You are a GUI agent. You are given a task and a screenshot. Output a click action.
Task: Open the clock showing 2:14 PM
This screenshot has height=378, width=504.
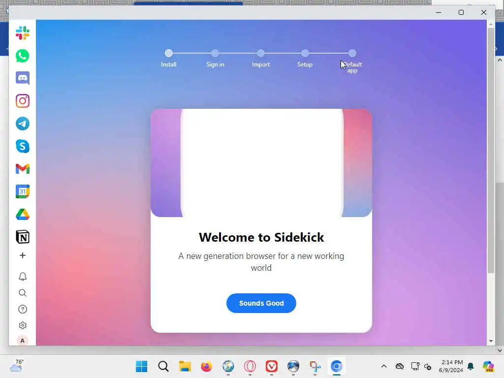point(451,366)
